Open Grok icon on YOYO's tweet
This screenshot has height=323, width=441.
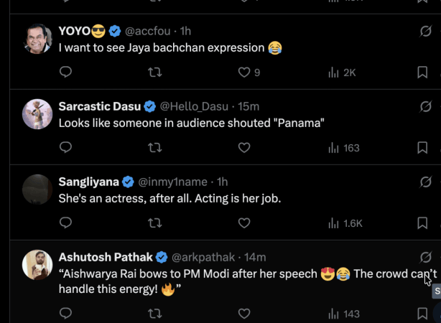tap(425, 32)
